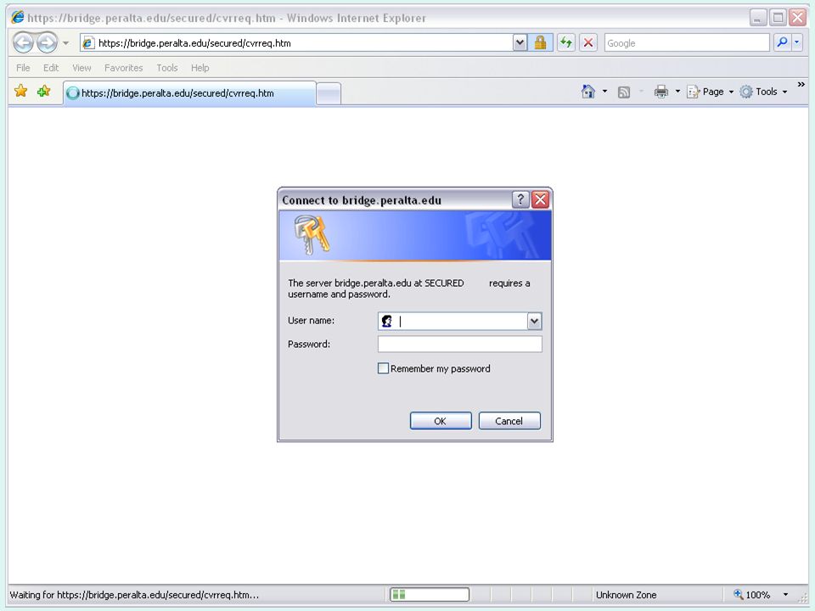This screenshot has height=611, width=815.
Task: Open the Favorites menu
Action: point(123,68)
